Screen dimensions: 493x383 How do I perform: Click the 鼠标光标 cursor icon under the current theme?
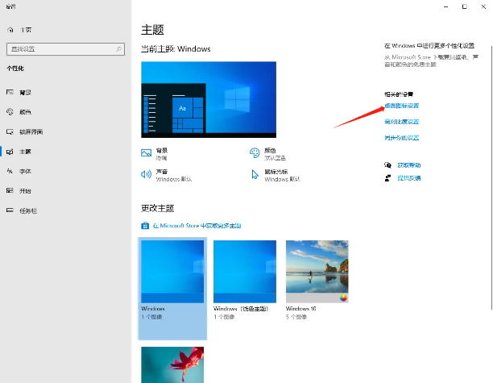[257, 173]
